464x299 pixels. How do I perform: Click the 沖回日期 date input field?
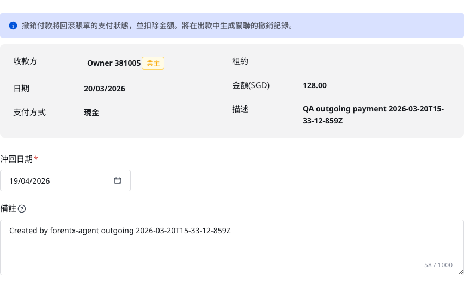[65, 180]
